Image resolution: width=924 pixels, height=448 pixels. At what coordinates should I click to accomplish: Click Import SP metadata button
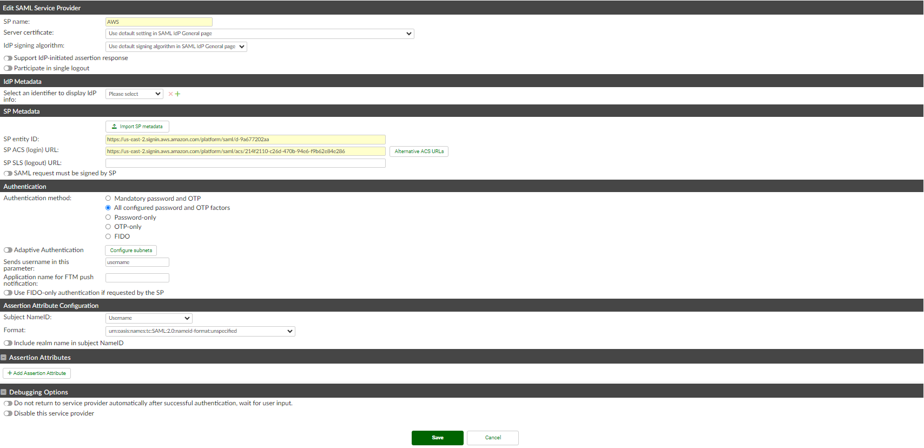pyautogui.click(x=137, y=127)
